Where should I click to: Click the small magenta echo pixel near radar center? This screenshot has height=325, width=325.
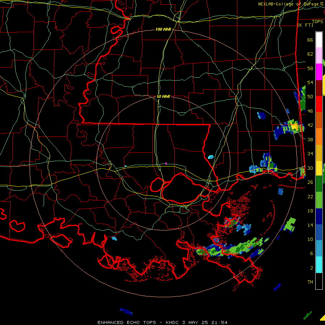point(166,164)
